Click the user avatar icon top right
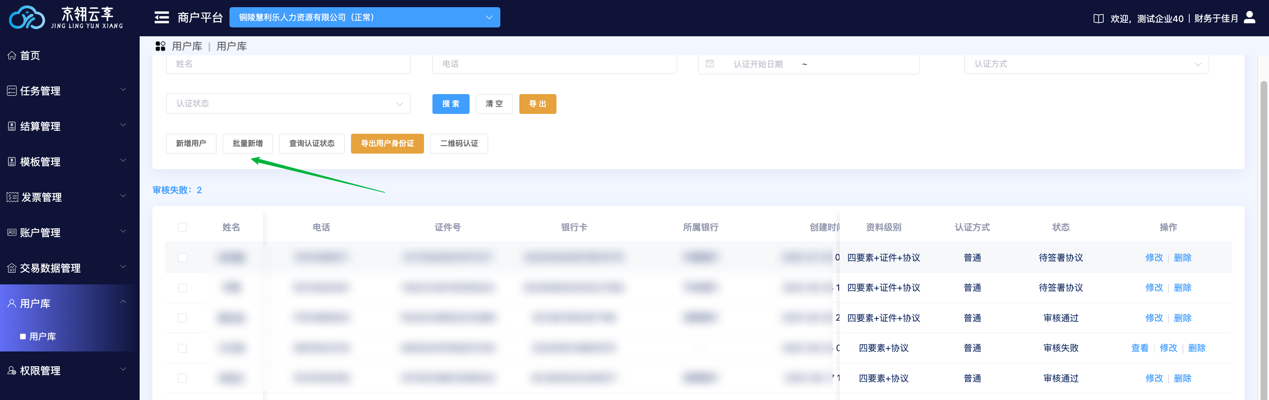This screenshot has height=400, width=1269. point(1249,18)
